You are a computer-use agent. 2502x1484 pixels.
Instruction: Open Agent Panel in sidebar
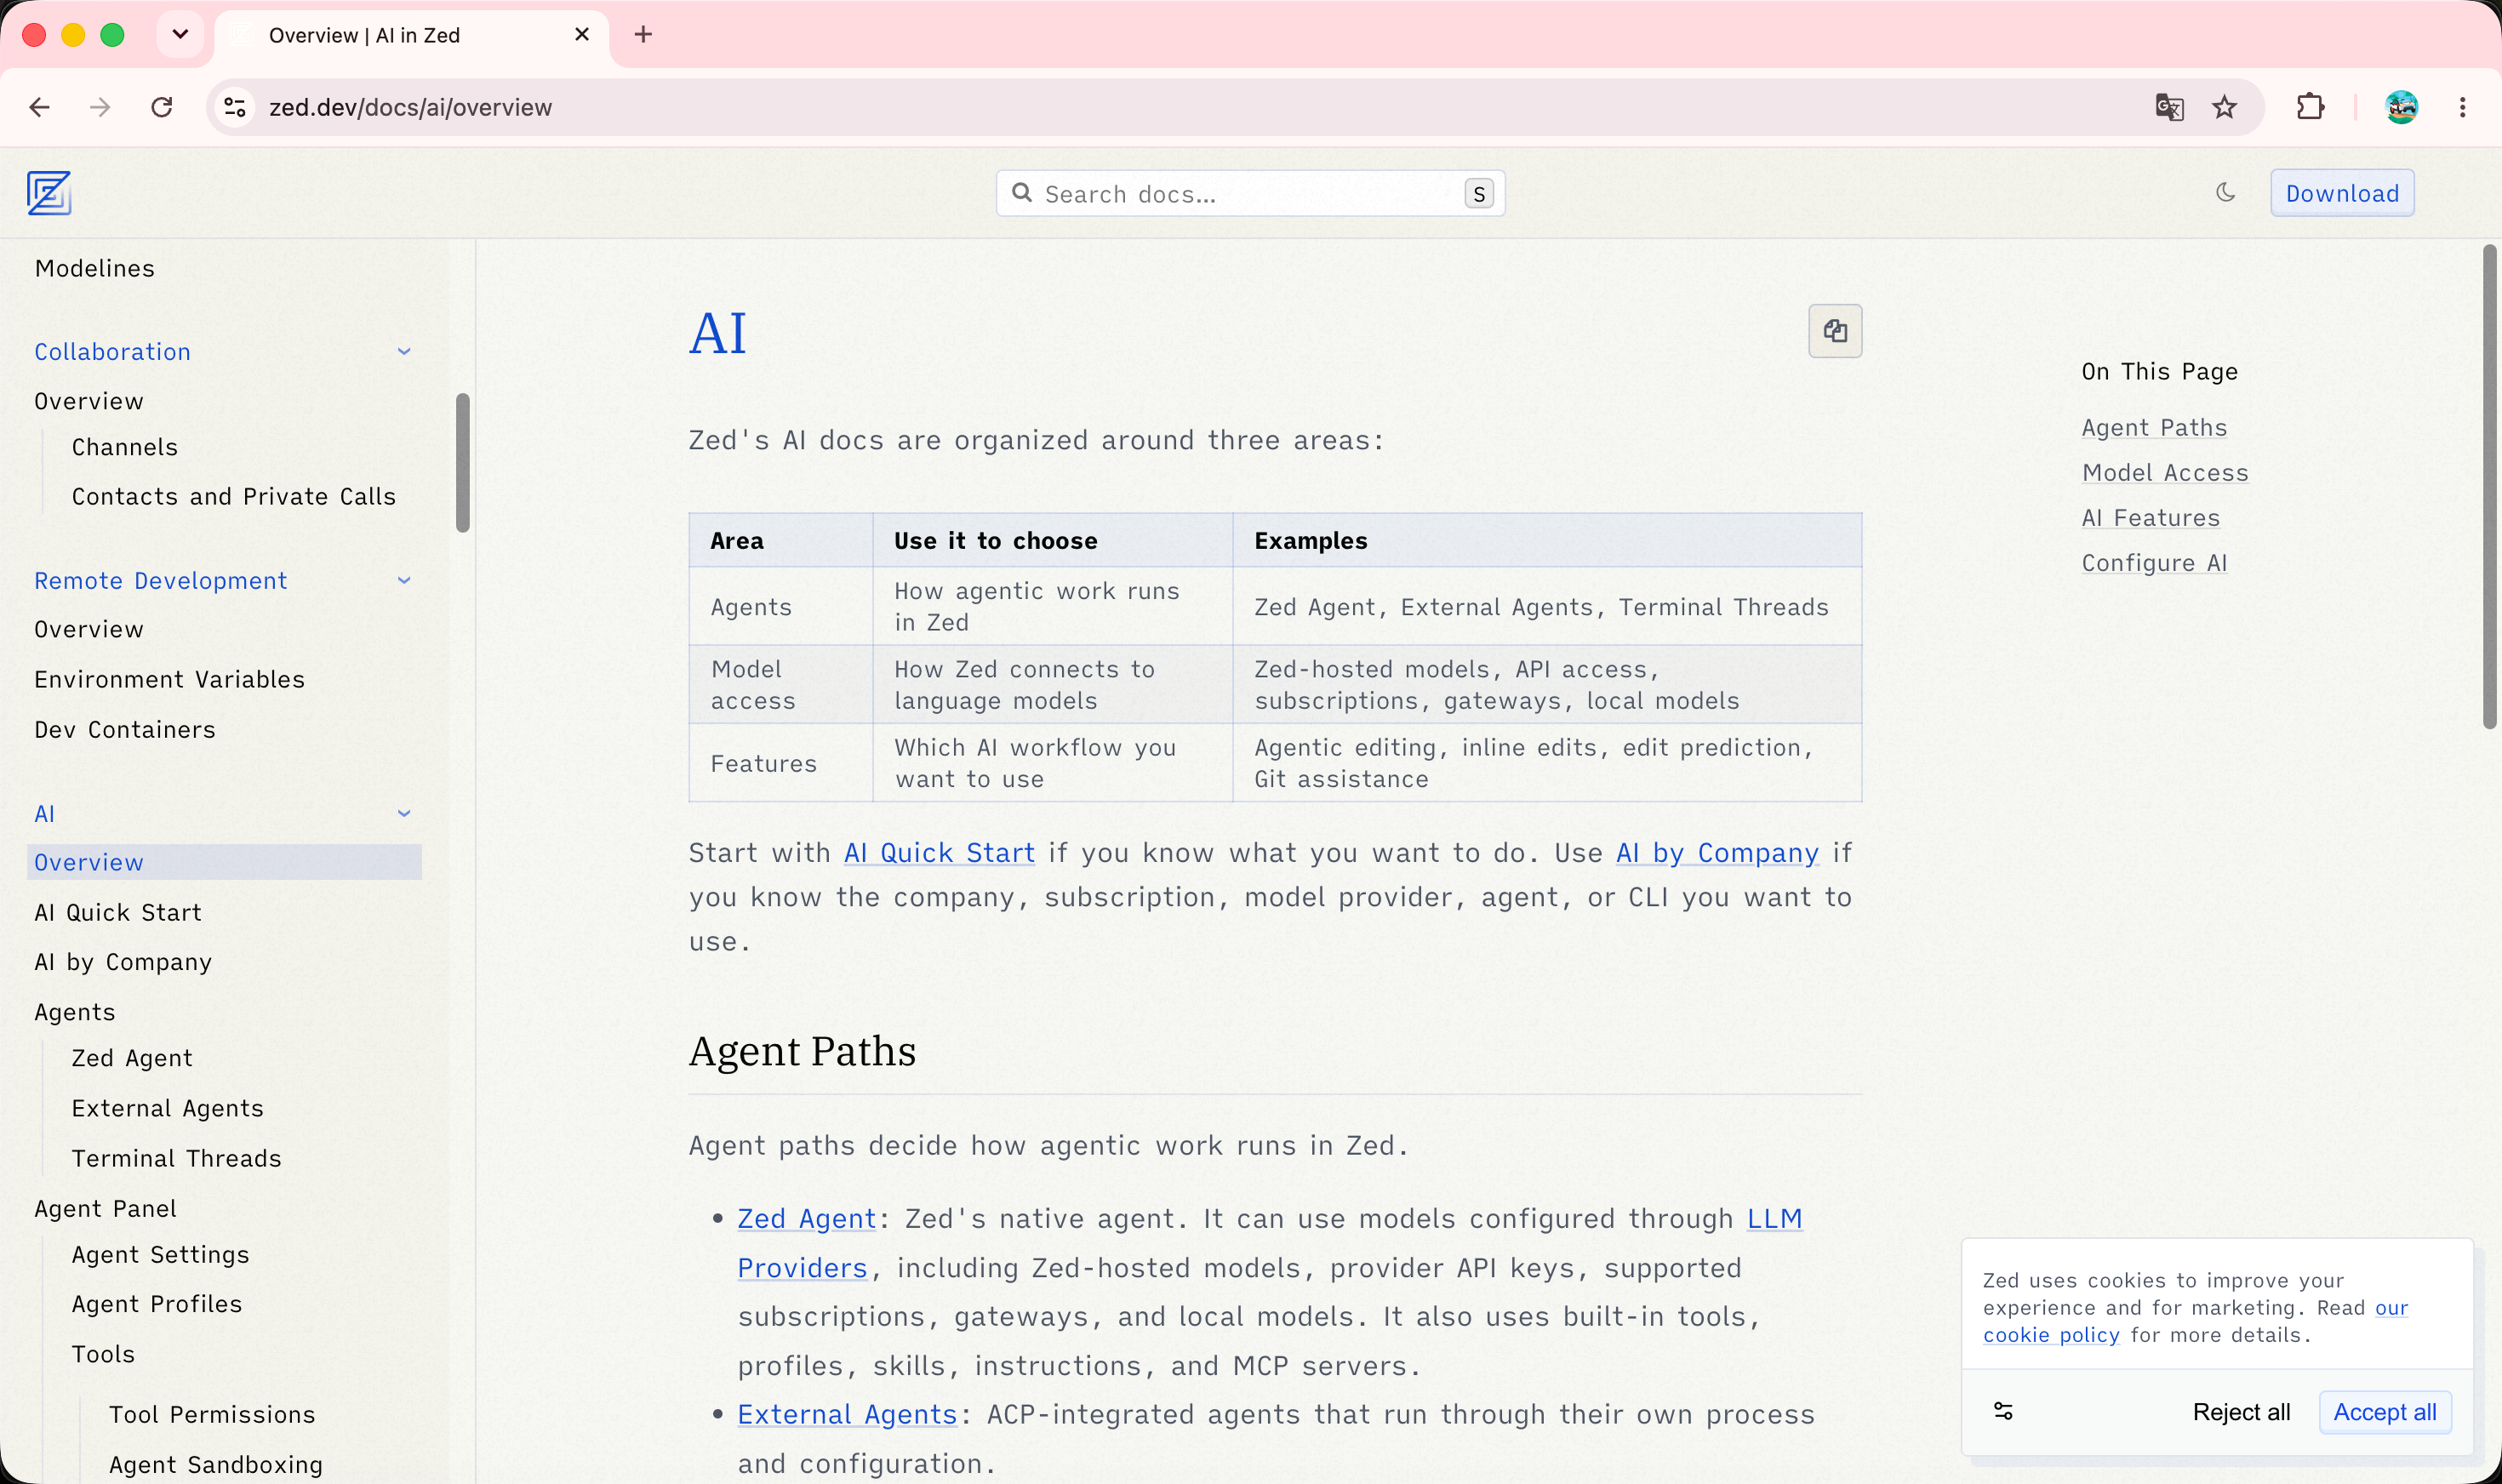[105, 1208]
